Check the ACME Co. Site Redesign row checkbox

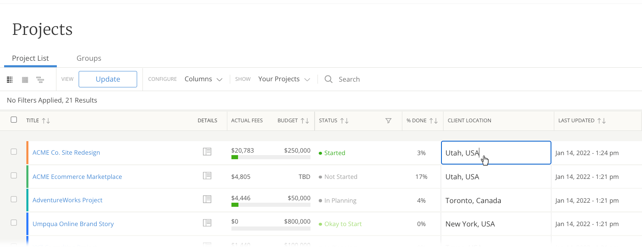tap(14, 152)
